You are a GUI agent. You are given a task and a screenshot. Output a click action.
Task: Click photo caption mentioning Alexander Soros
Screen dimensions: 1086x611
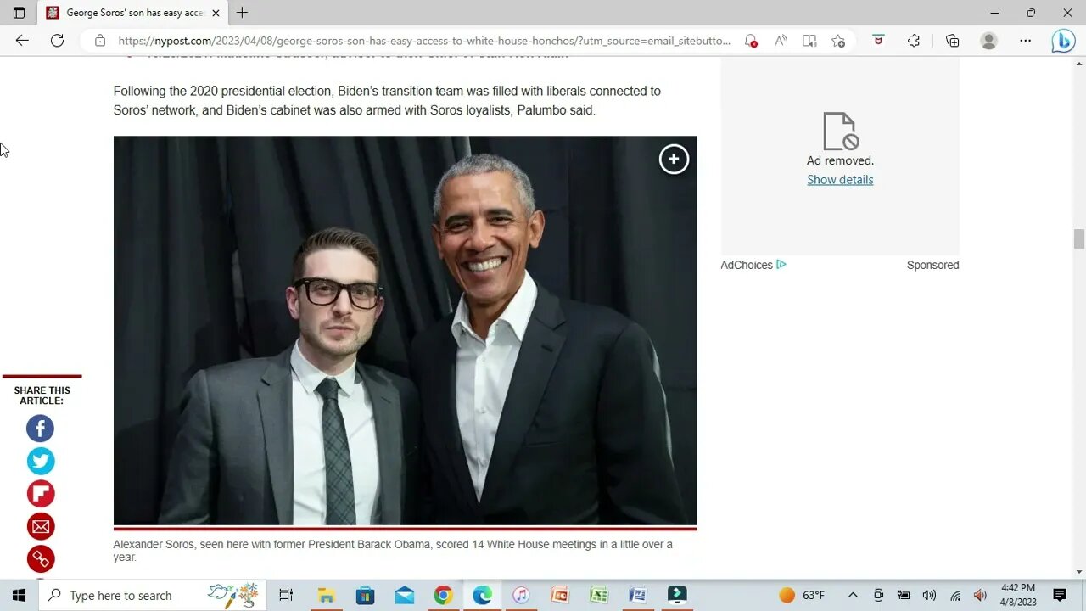(393, 551)
